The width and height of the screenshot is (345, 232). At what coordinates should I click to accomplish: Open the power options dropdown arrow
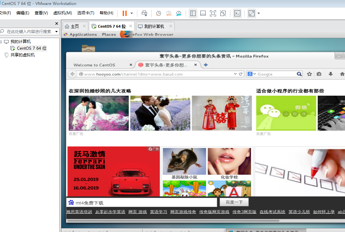132,13
